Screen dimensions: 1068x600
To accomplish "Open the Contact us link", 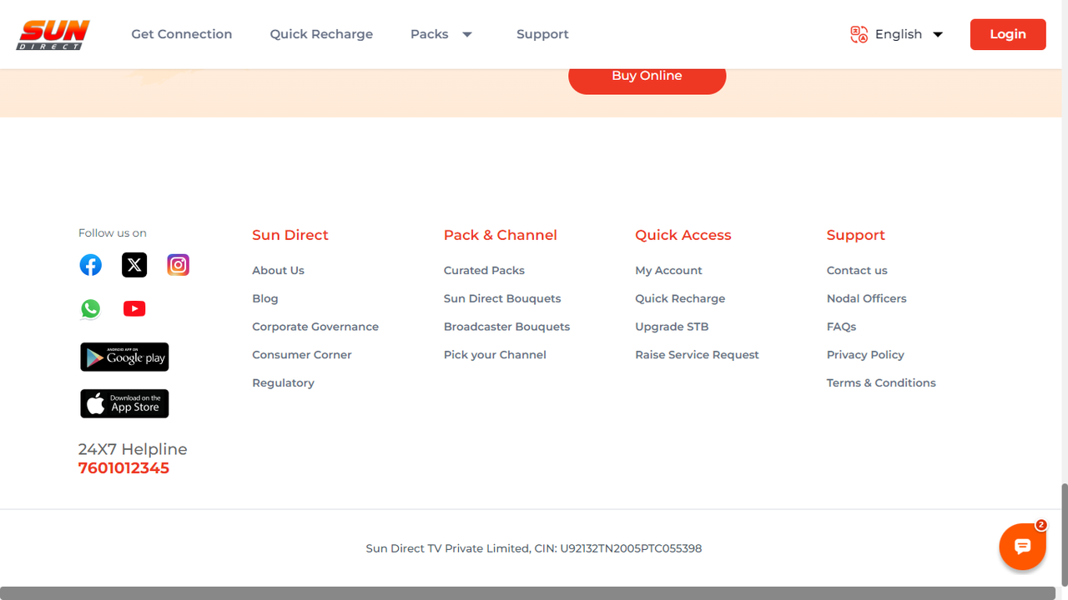I will point(857,271).
